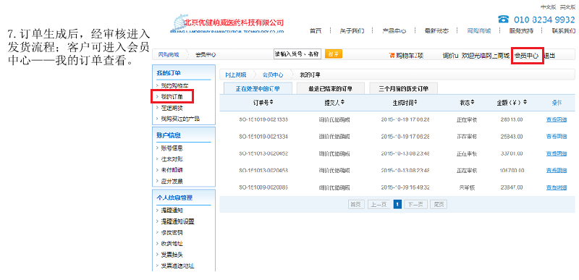This screenshot has width=579, height=280.
Task: Sort by 生成时间 column arrows
Action: (x=416, y=102)
